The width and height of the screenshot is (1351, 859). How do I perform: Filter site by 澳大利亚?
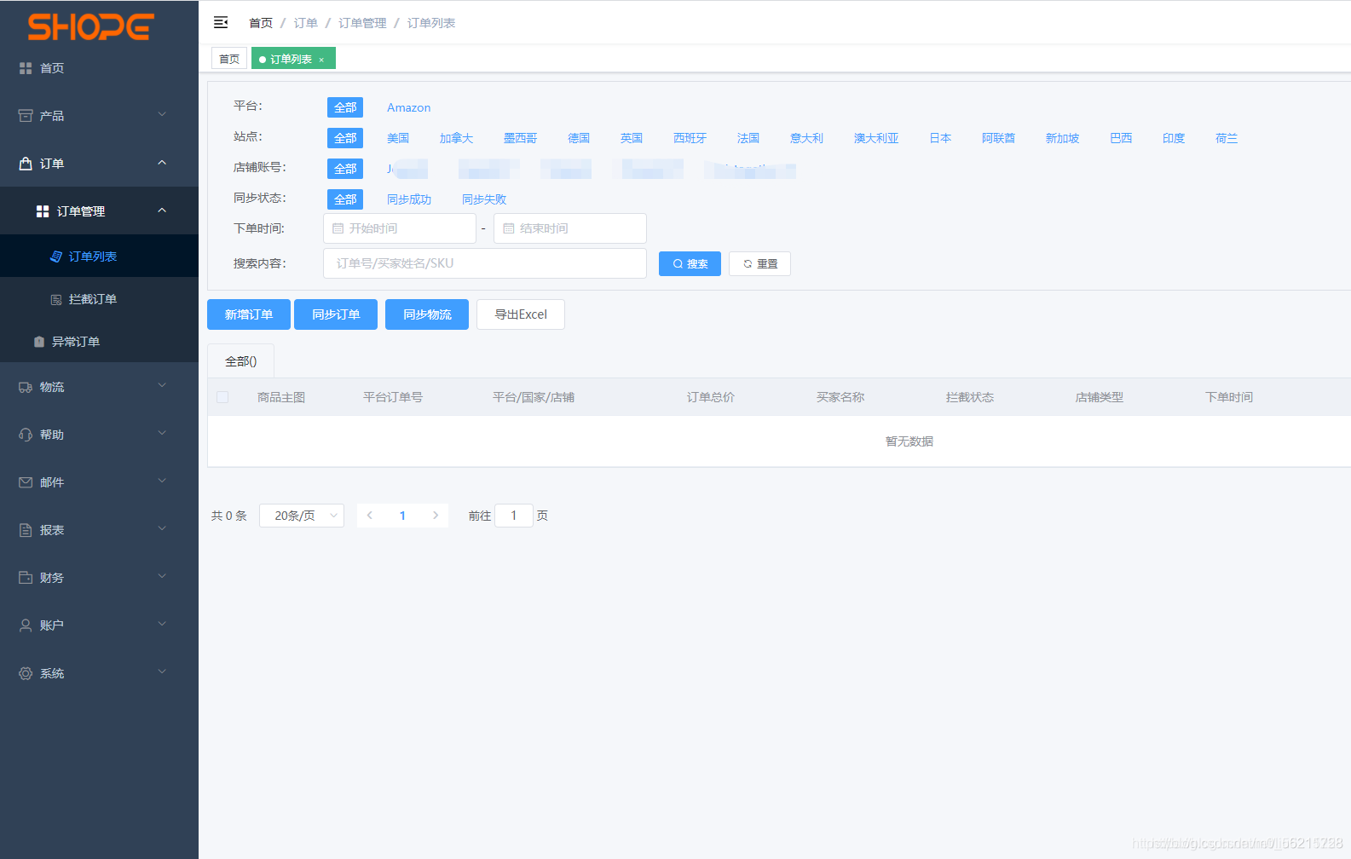pyautogui.click(x=876, y=138)
